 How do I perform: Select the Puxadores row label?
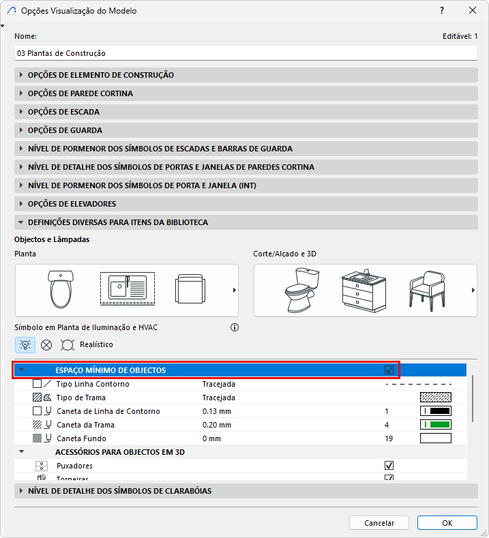(x=74, y=466)
